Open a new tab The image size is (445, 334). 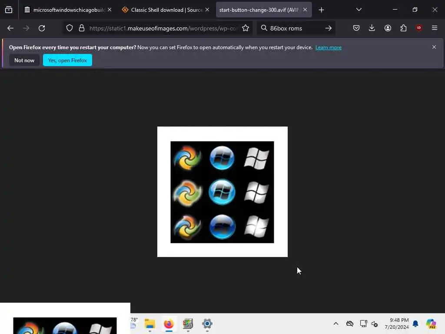tap(321, 10)
